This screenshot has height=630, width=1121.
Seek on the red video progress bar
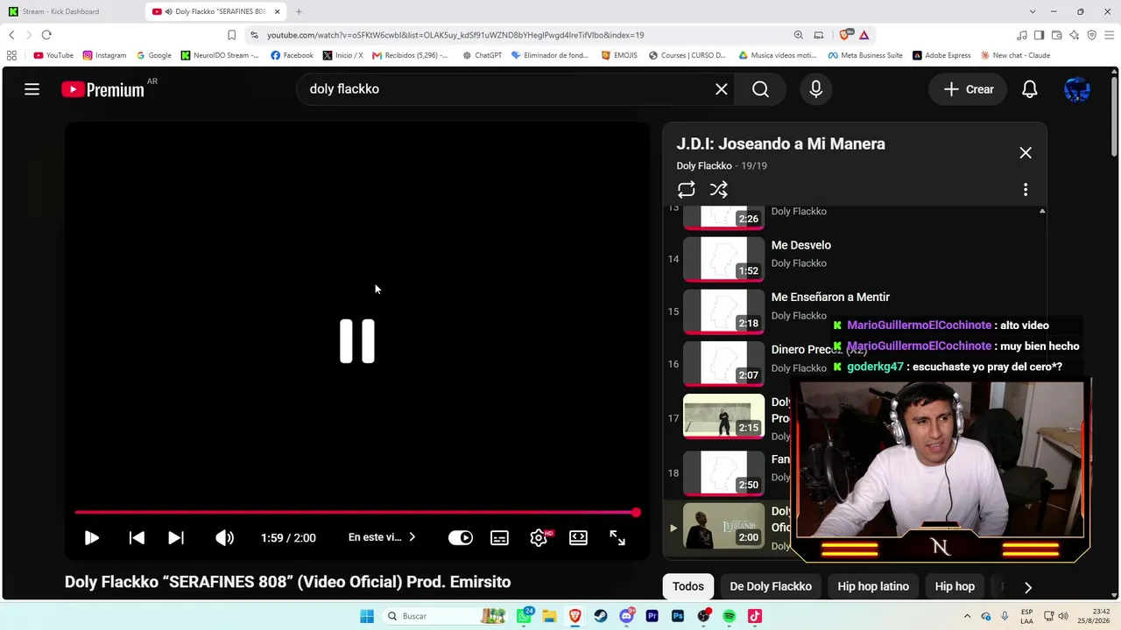[357, 513]
